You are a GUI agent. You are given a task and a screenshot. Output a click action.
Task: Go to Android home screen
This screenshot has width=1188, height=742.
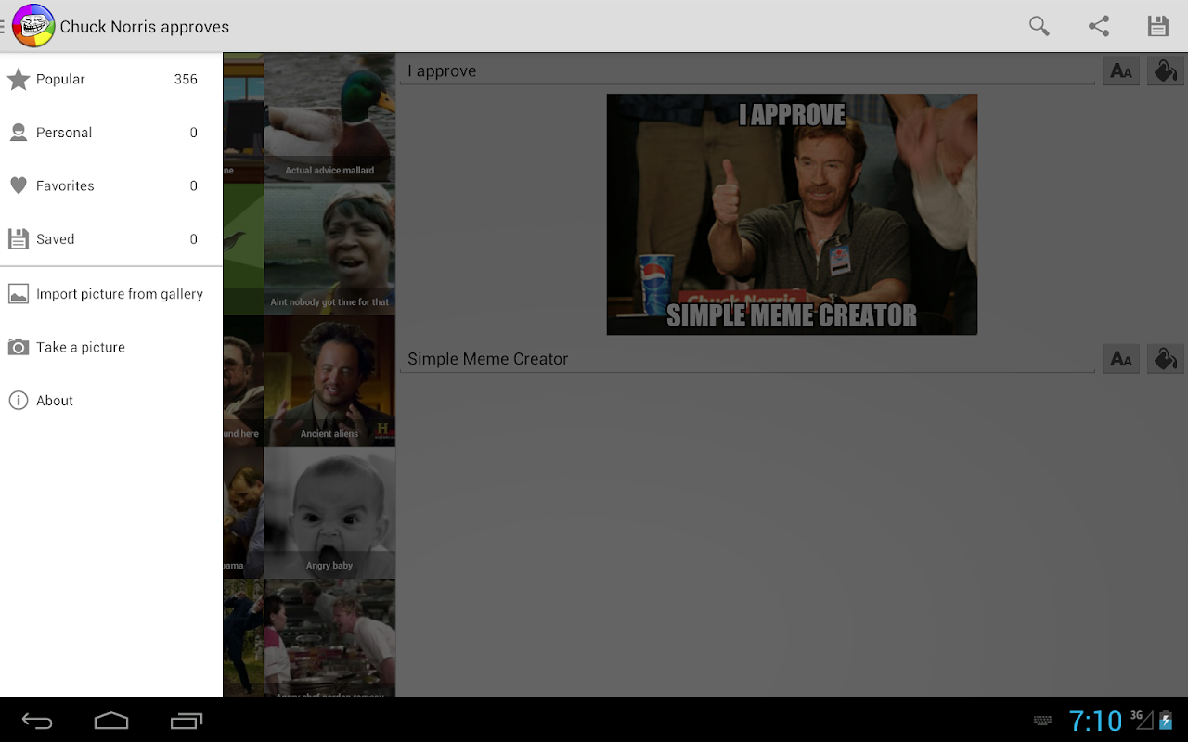tap(111, 721)
